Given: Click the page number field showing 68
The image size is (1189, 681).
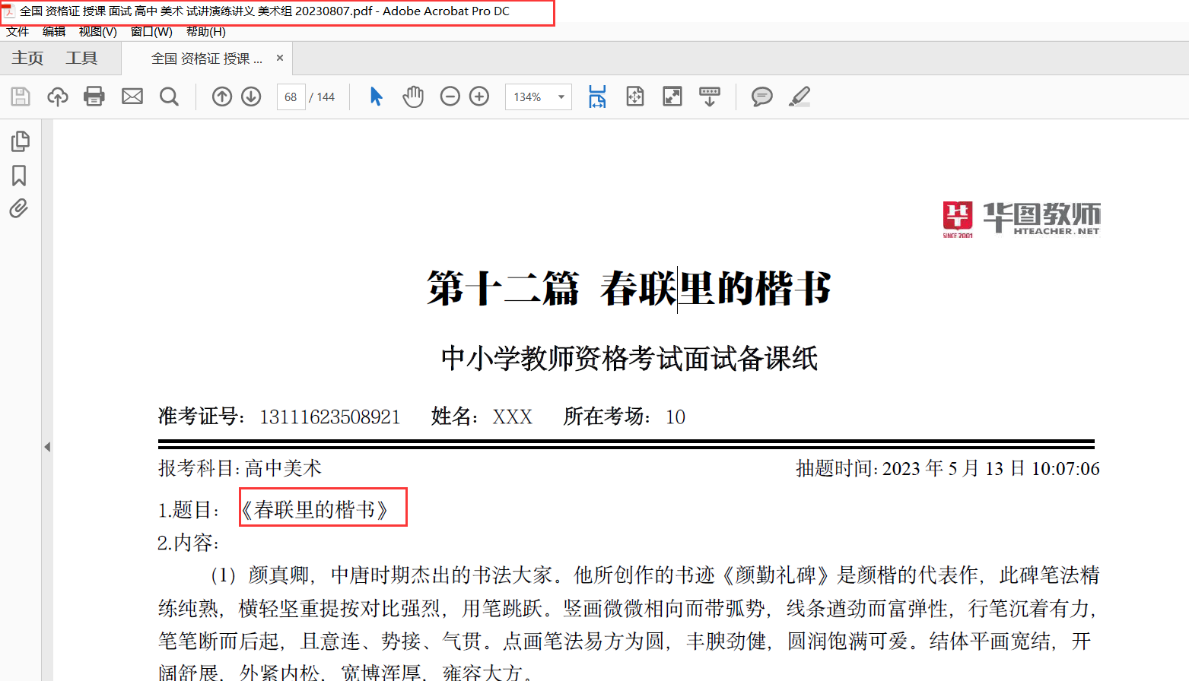Looking at the screenshot, I should 291,97.
